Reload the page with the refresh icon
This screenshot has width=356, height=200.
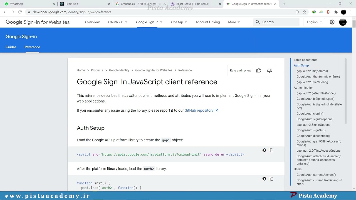(x=20, y=12)
